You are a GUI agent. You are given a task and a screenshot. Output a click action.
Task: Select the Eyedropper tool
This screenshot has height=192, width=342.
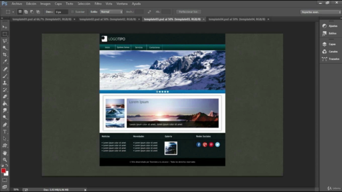click(x=5, y=62)
